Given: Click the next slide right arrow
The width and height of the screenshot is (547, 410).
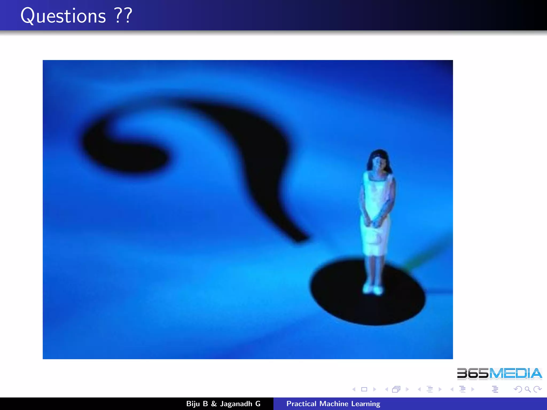Looking at the screenshot, I should [x=374, y=389].
